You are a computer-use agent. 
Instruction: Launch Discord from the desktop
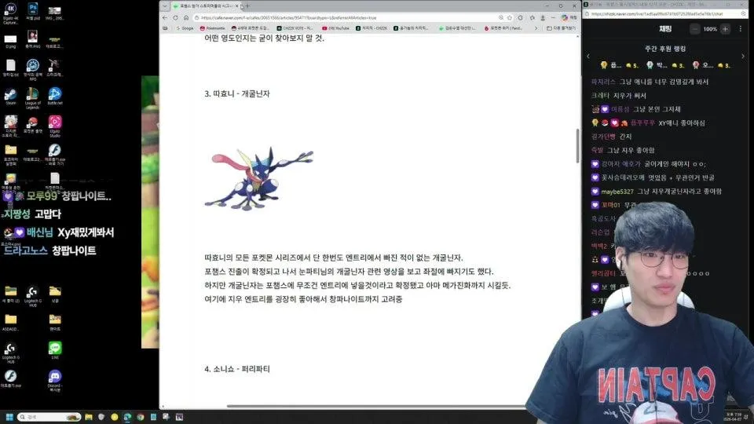55,380
